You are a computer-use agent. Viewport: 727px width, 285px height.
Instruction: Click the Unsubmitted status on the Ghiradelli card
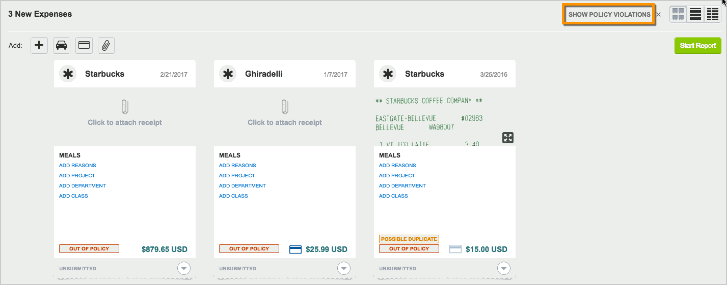point(237,269)
